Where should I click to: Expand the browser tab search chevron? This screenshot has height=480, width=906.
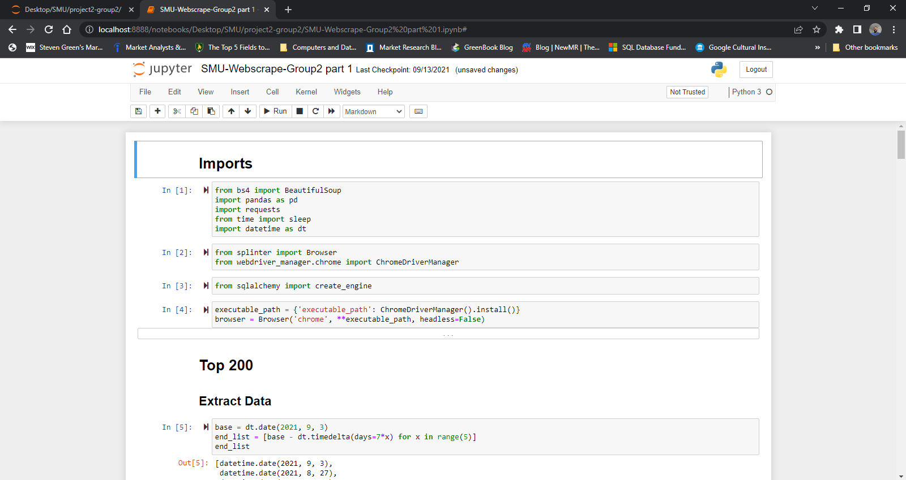tap(815, 8)
